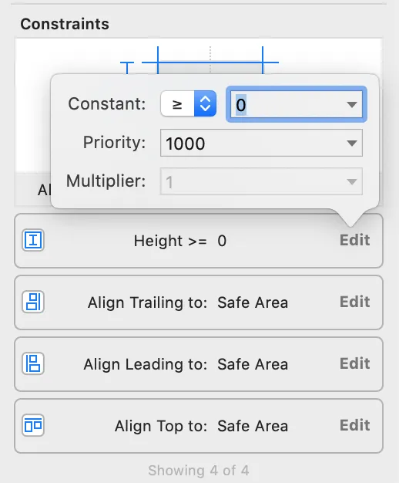Expand the Priority dropdown arrow
This screenshot has width=399, height=483.
pyautogui.click(x=351, y=143)
